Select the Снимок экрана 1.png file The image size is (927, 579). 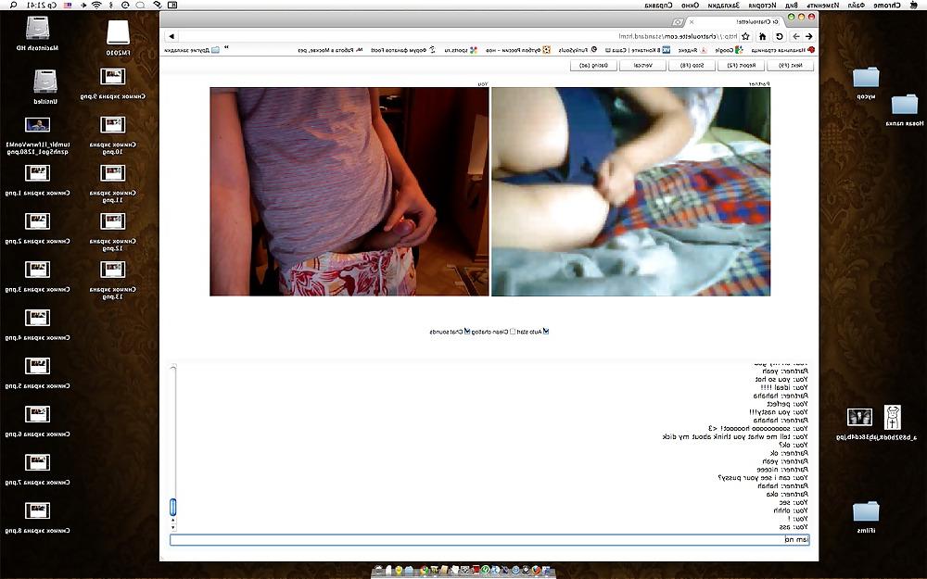[x=37, y=173]
